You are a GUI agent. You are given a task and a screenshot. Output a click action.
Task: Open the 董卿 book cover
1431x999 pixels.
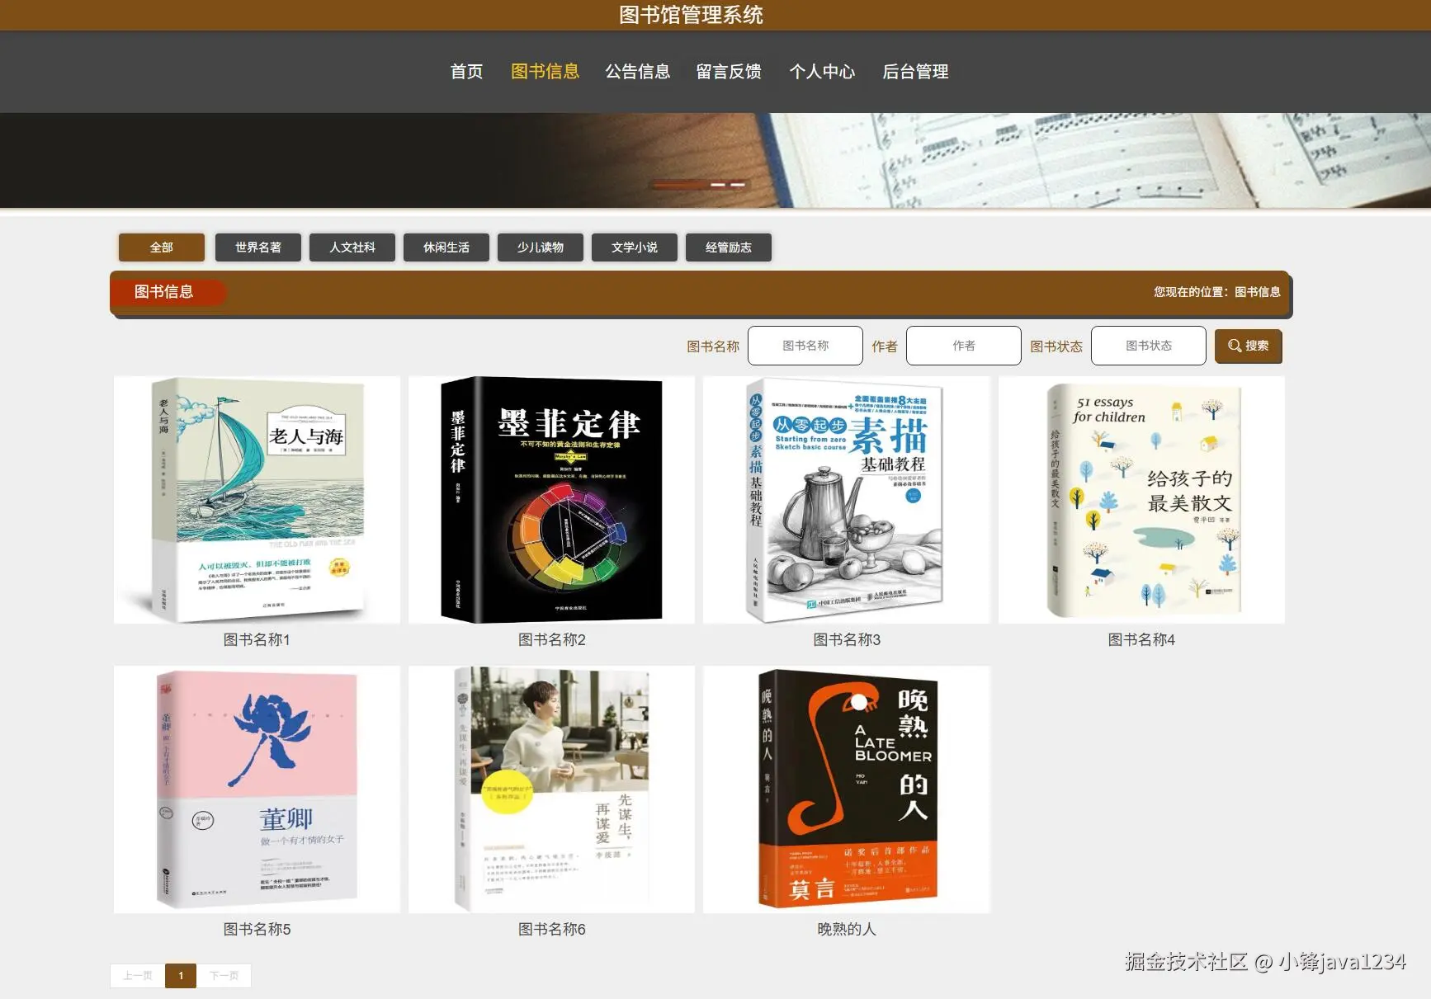pos(257,789)
